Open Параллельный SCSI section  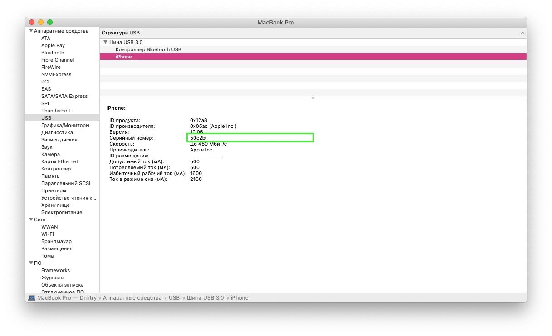click(x=66, y=183)
